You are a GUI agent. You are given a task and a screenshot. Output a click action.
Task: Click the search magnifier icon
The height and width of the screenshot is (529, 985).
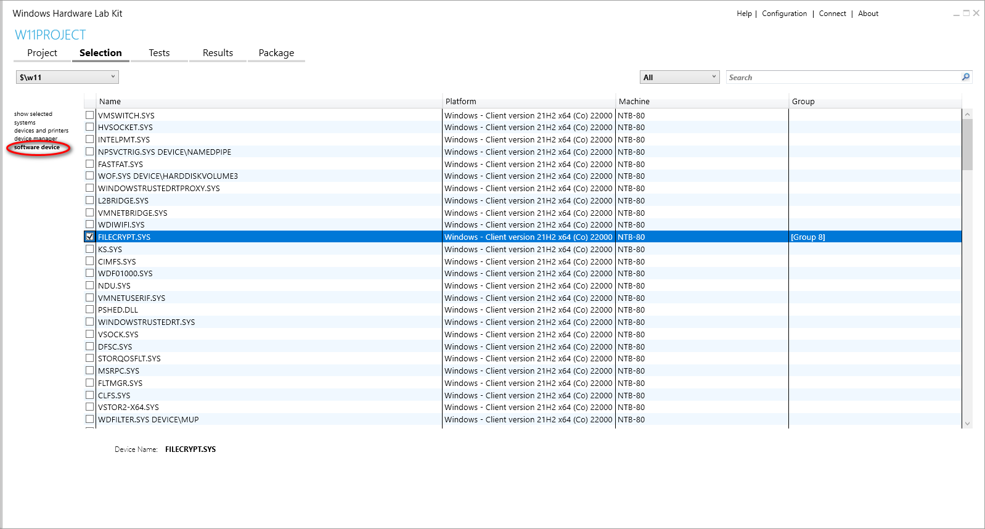(966, 77)
